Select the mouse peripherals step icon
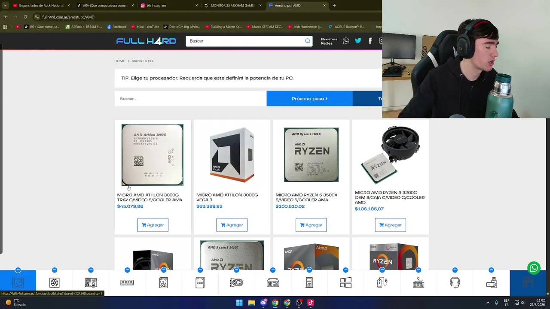The image size is (550, 309). (x=382, y=282)
